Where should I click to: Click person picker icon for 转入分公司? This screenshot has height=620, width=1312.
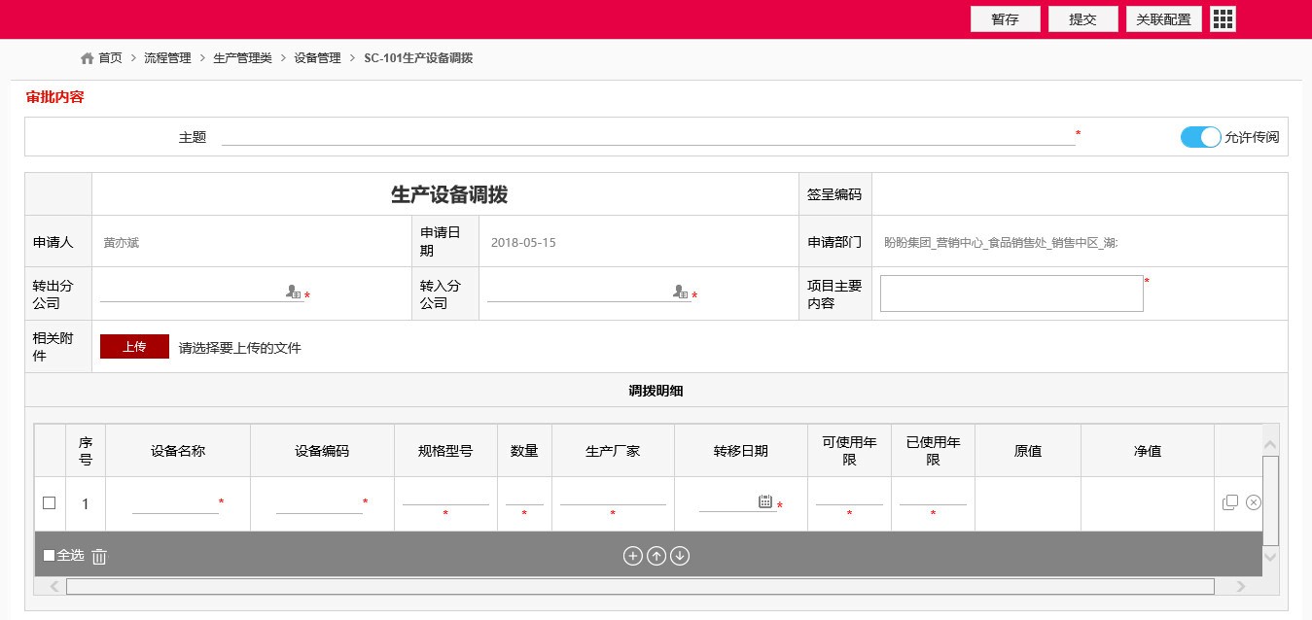681,292
